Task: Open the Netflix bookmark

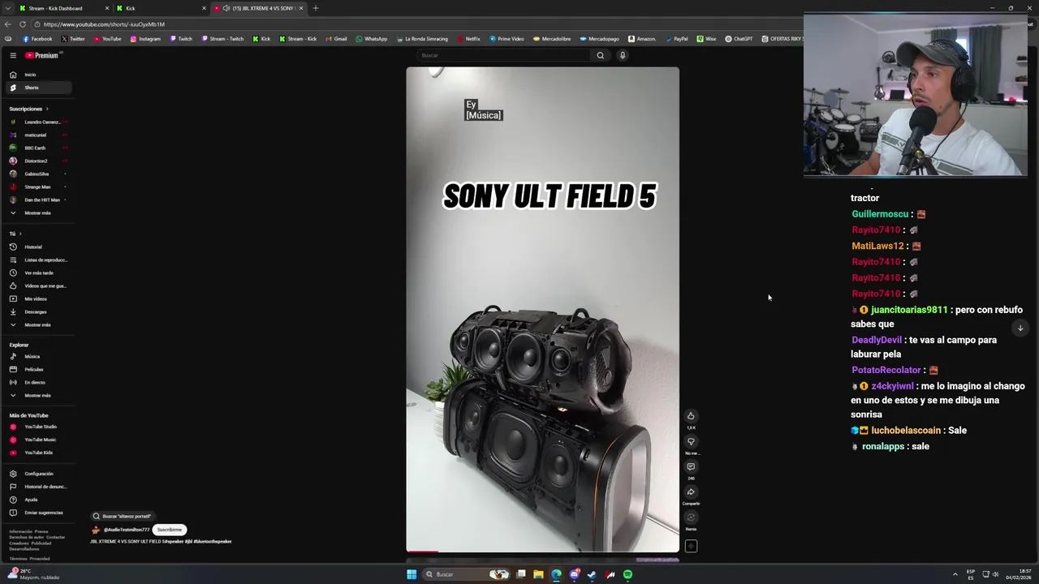Action: pos(468,39)
